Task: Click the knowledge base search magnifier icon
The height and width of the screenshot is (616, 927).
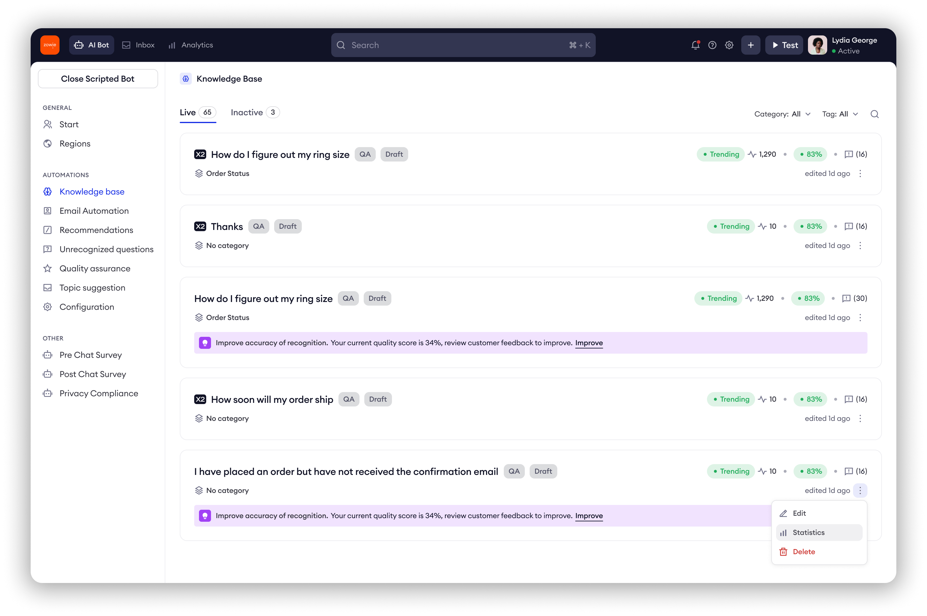Action: coord(874,114)
